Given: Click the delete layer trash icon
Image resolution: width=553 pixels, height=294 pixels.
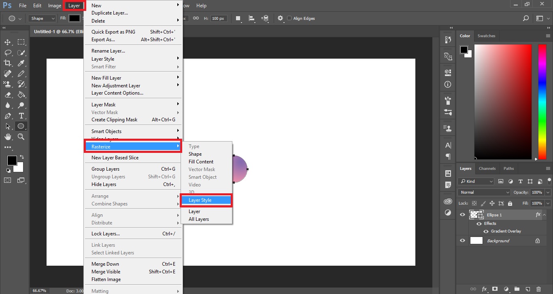Looking at the screenshot, I should (x=538, y=289).
